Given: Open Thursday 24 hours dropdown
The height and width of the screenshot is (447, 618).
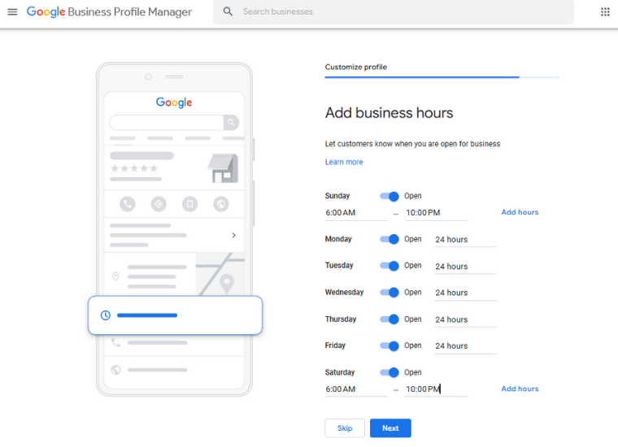Looking at the screenshot, I should (x=465, y=319).
